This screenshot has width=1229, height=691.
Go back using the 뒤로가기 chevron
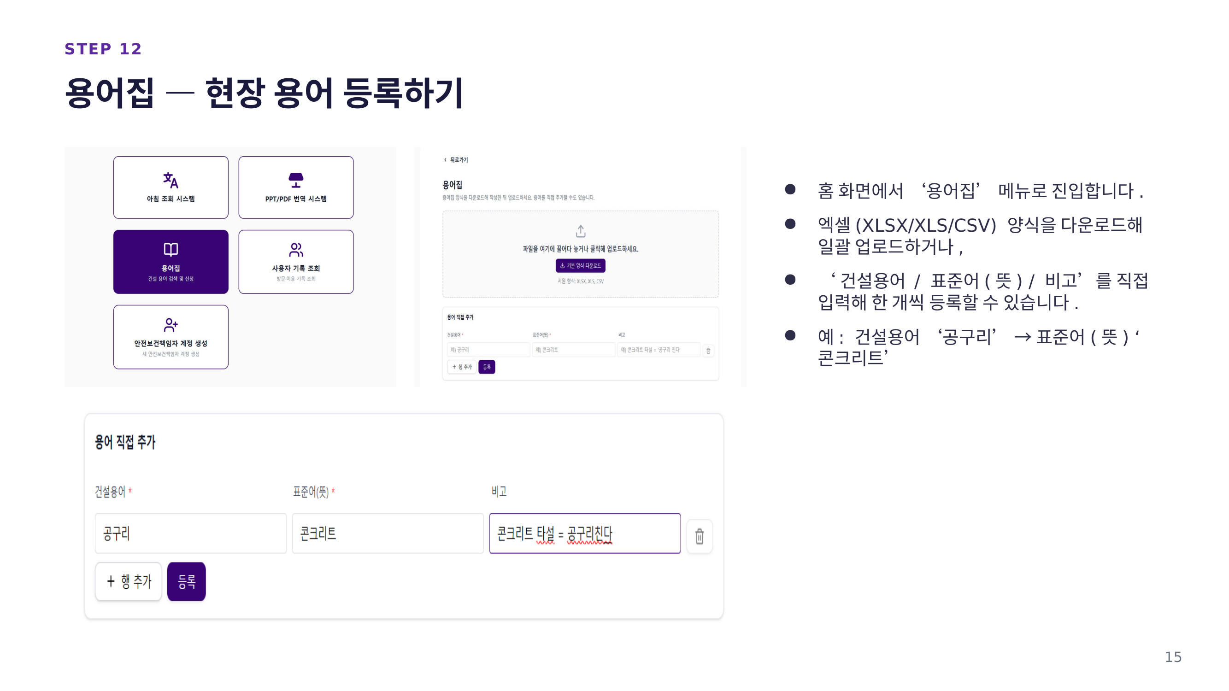pos(445,160)
